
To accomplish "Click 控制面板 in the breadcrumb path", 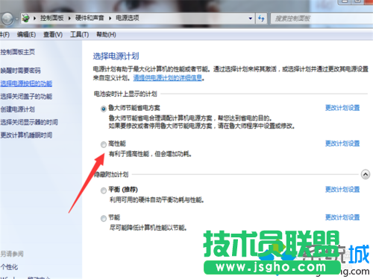I will tap(52, 18).
